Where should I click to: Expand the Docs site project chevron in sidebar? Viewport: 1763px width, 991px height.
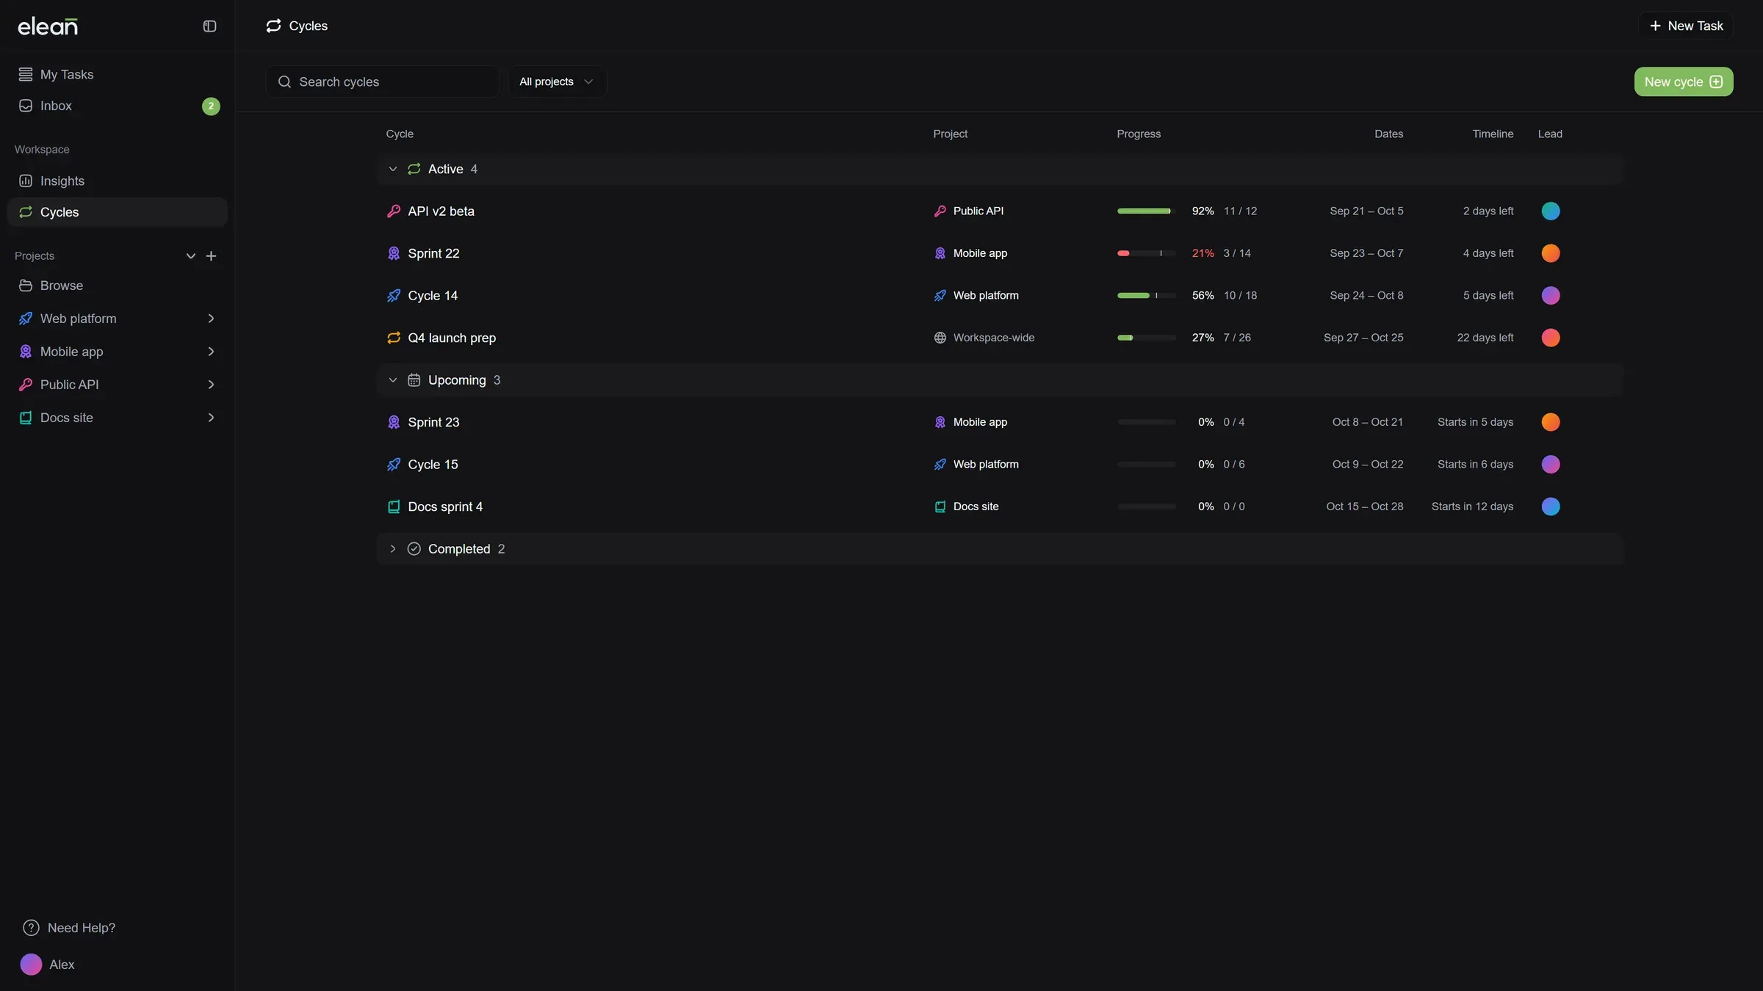(x=211, y=418)
